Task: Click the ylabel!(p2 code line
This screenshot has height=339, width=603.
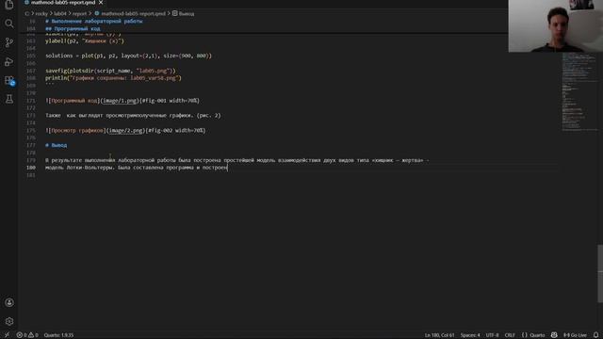Action: pyautogui.click(x=85, y=40)
